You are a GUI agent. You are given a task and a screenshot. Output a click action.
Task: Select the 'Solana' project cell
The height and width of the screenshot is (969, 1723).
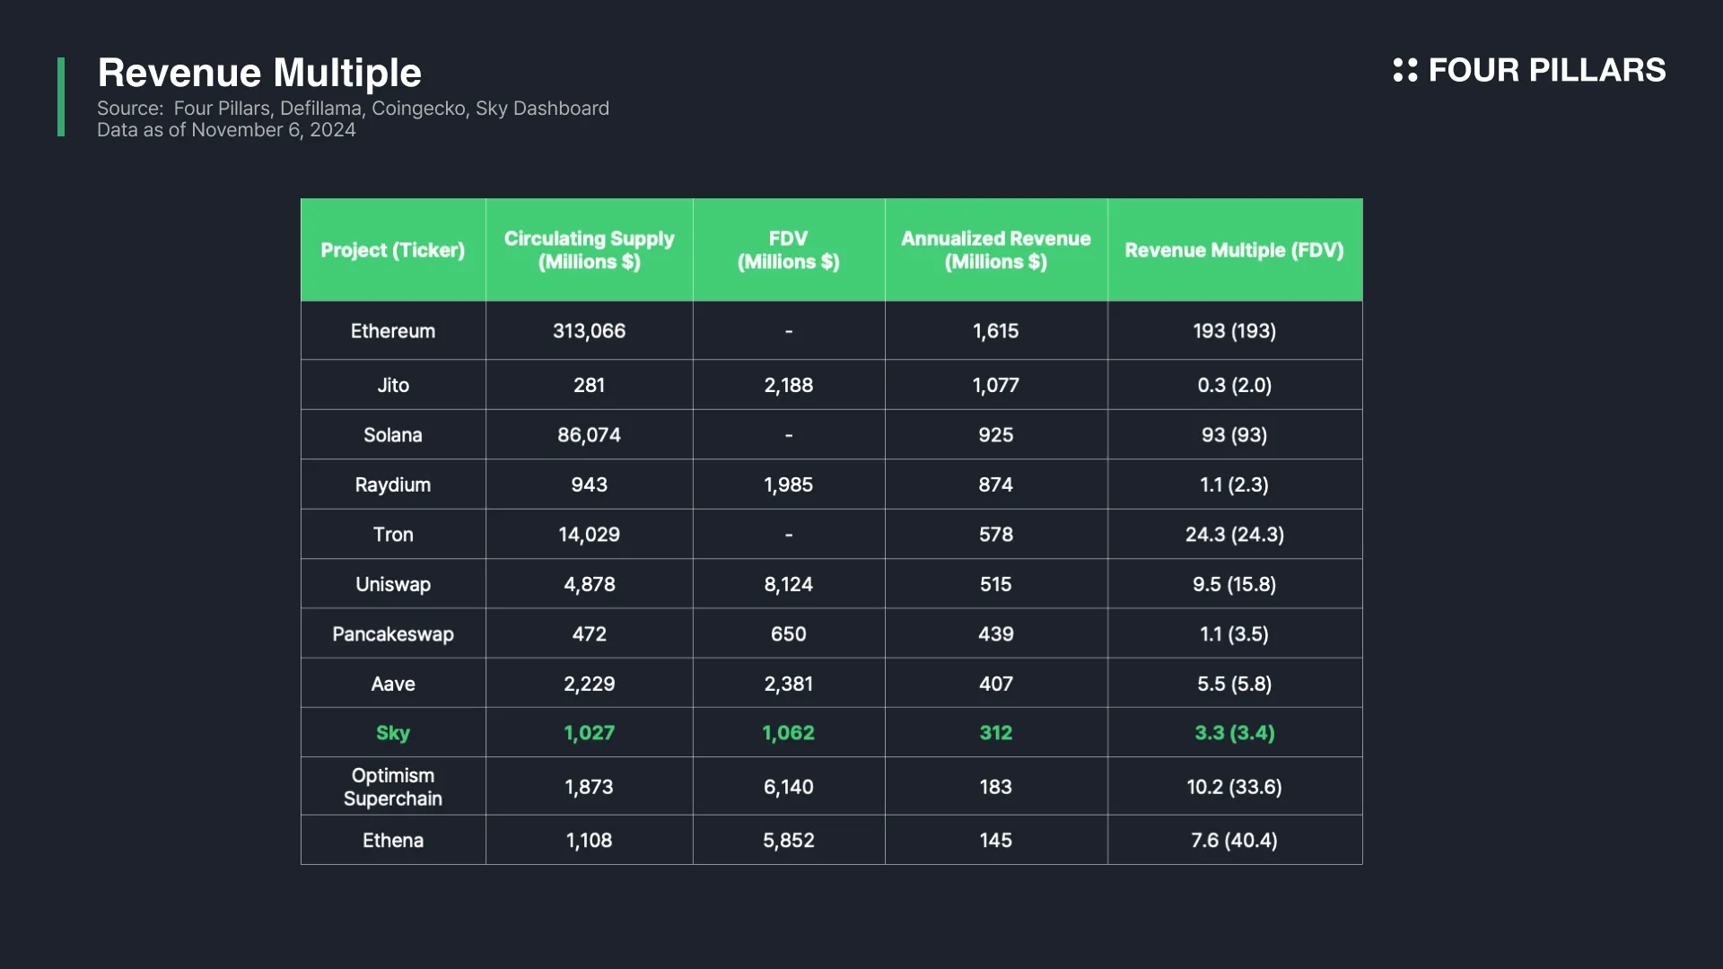tap(393, 435)
